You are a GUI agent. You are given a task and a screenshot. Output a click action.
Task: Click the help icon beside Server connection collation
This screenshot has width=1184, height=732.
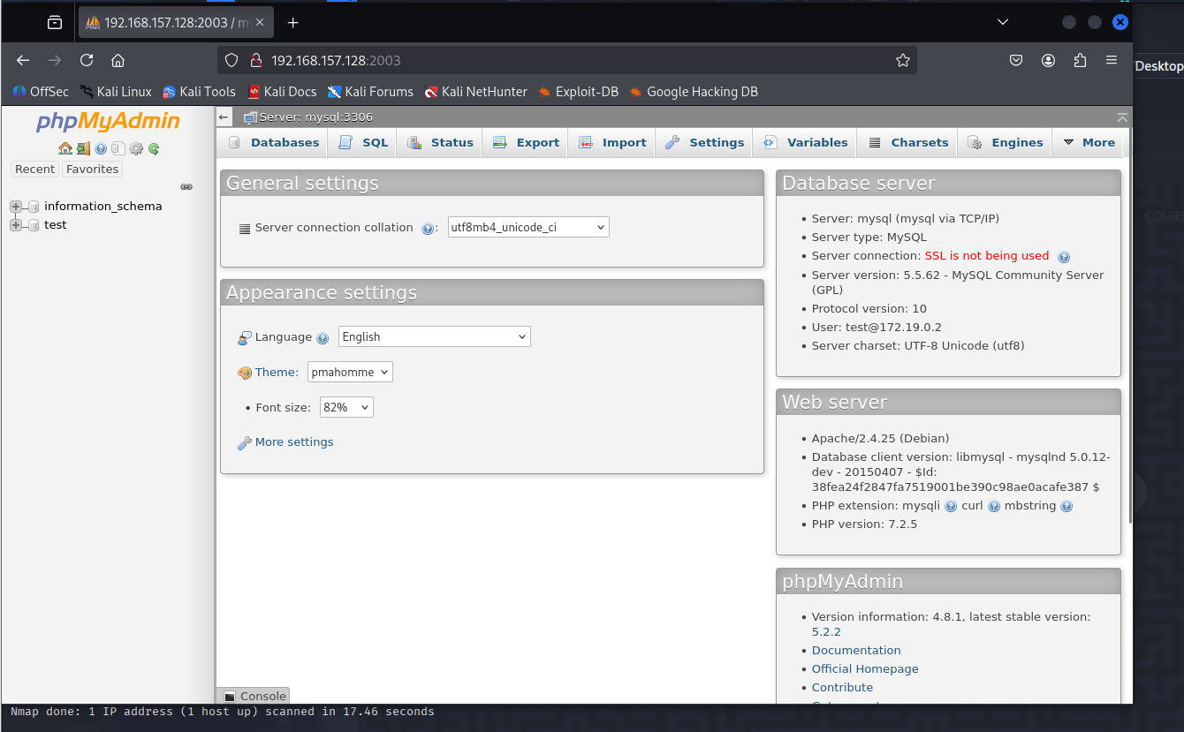point(428,228)
